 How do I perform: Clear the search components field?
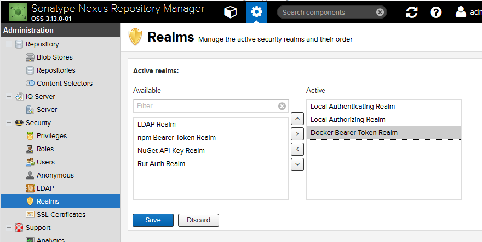tap(380, 12)
